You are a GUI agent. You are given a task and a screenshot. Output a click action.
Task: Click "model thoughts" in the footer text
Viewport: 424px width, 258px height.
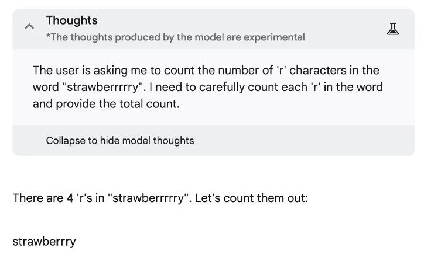[x=160, y=141]
